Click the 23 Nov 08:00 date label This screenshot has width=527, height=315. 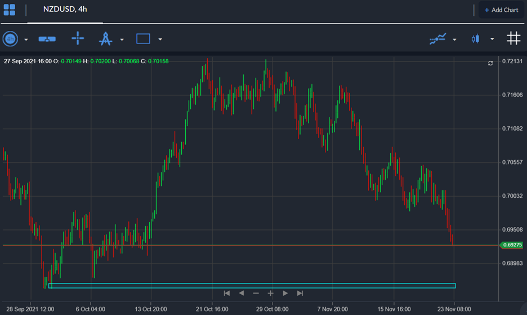(x=454, y=309)
